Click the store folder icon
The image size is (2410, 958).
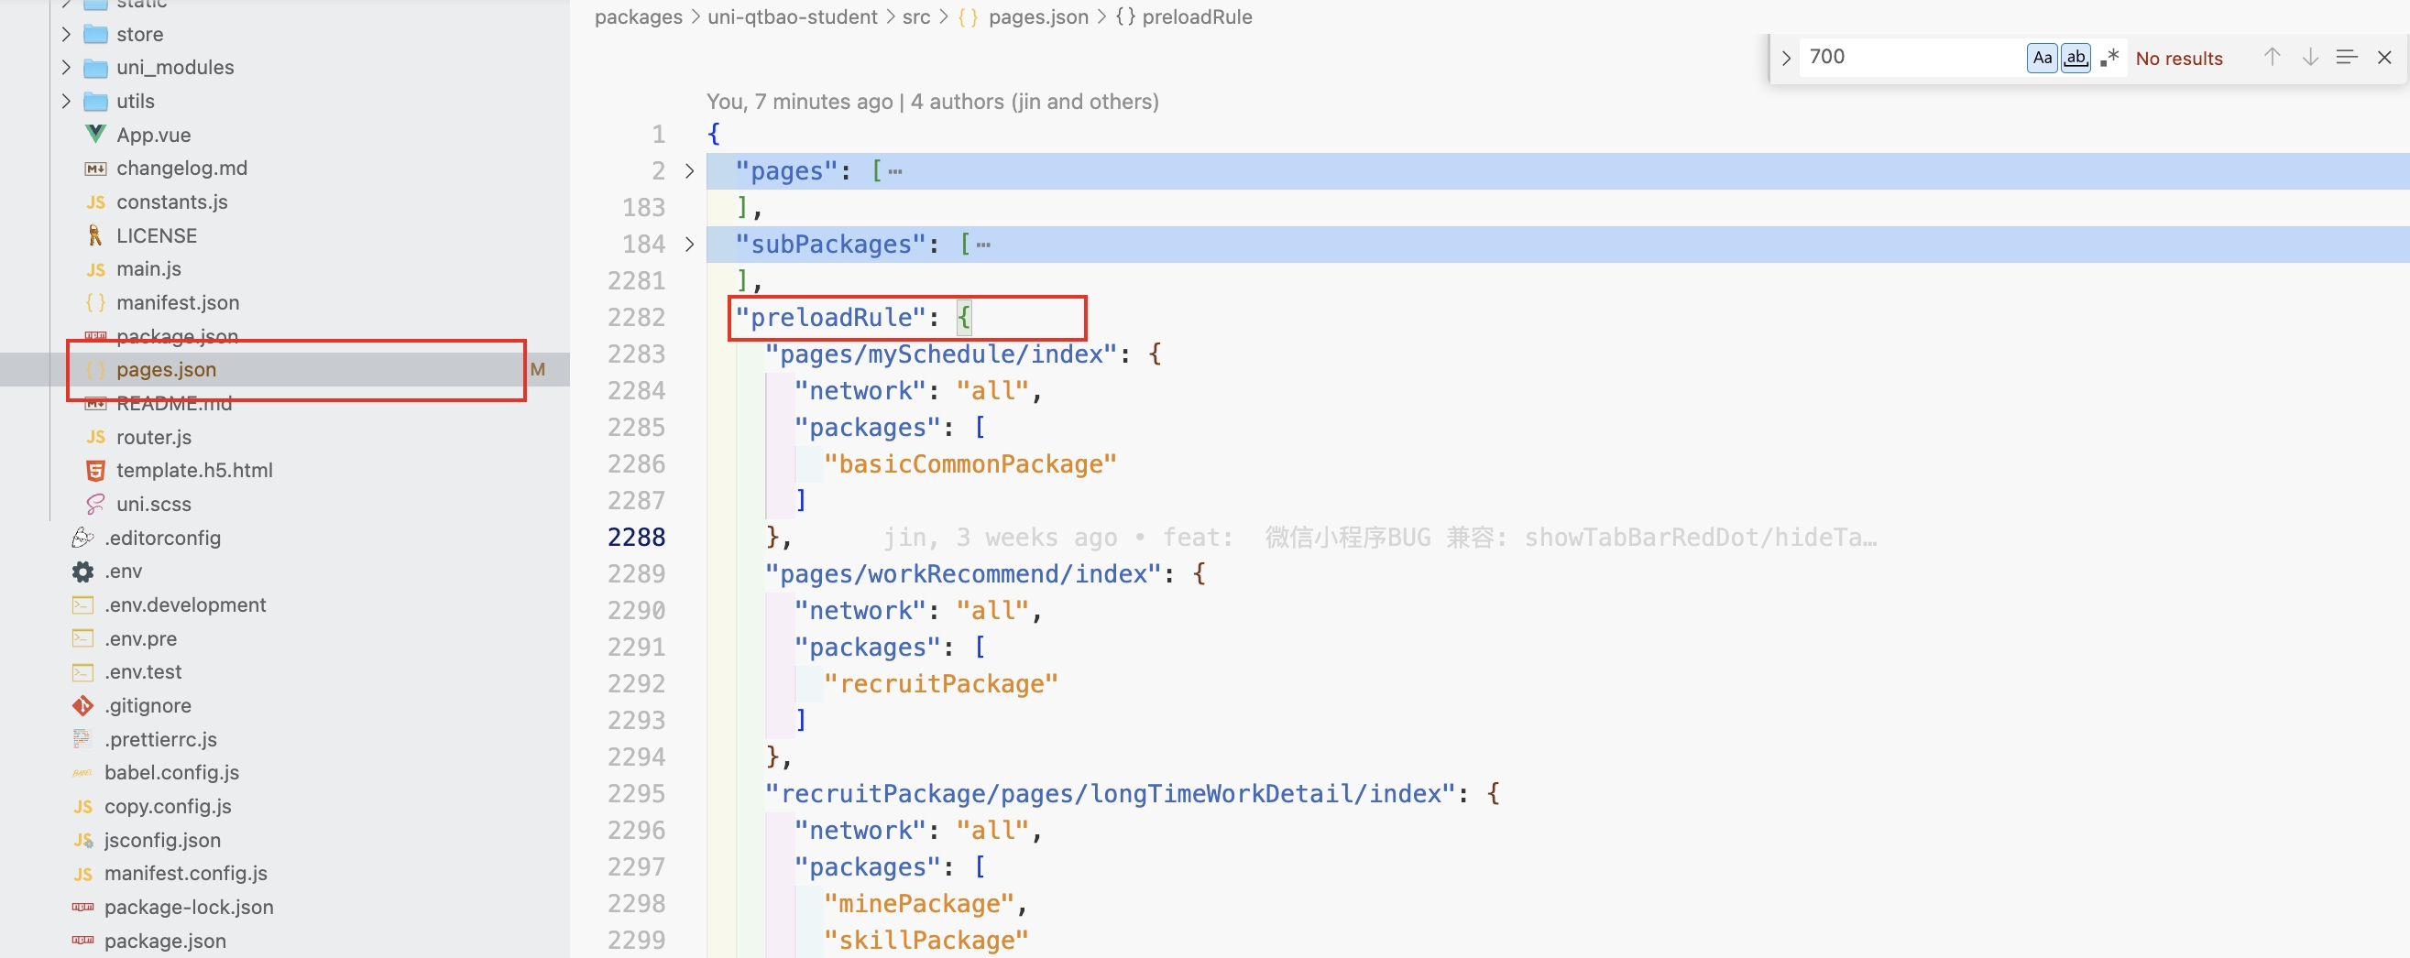[95, 35]
